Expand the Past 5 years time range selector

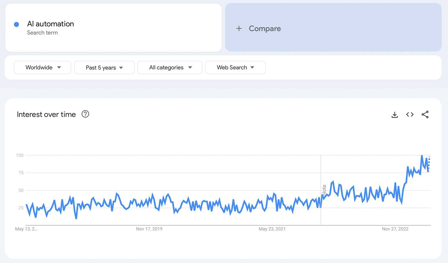[x=104, y=67]
